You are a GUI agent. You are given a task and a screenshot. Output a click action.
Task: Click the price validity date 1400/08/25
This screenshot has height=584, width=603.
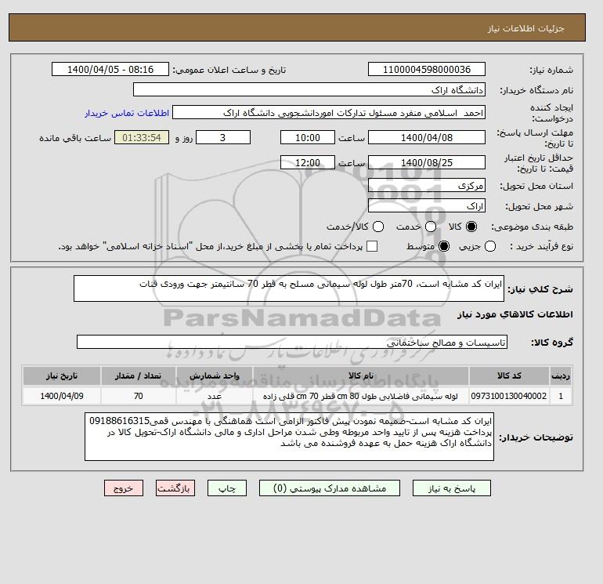click(x=427, y=162)
